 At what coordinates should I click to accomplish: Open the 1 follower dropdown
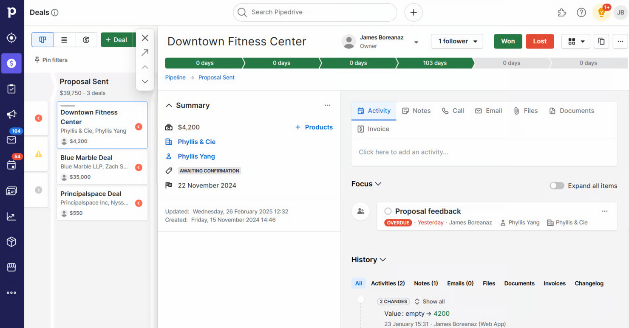[457, 41]
